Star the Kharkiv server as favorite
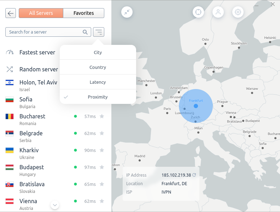280x212 pixels. (x=102, y=150)
